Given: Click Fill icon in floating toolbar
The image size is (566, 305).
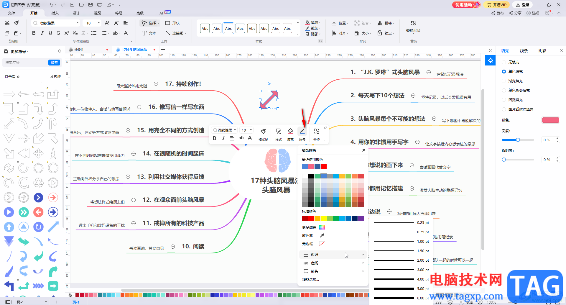Looking at the screenshot, I should (x=290, y=134).
